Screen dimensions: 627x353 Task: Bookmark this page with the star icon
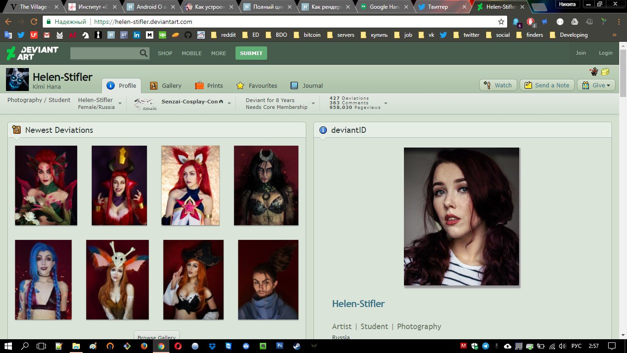pyautogui.click(x=501, y=22)
